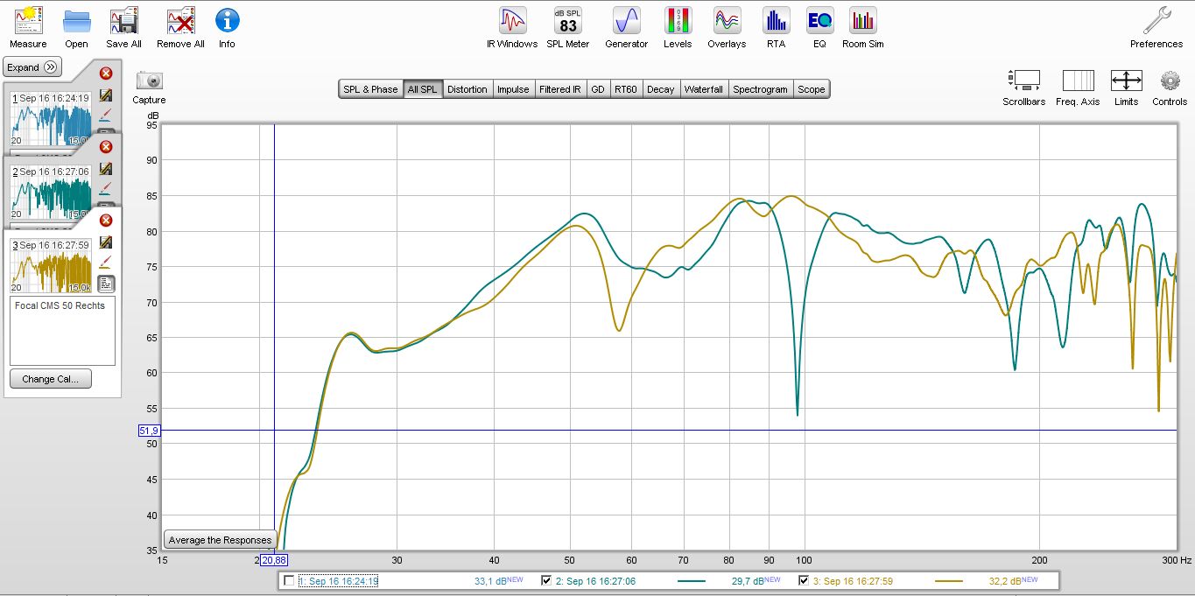Open graph Limits settings
This screenshot has width=1195, height=596.
pos(1126,81)
